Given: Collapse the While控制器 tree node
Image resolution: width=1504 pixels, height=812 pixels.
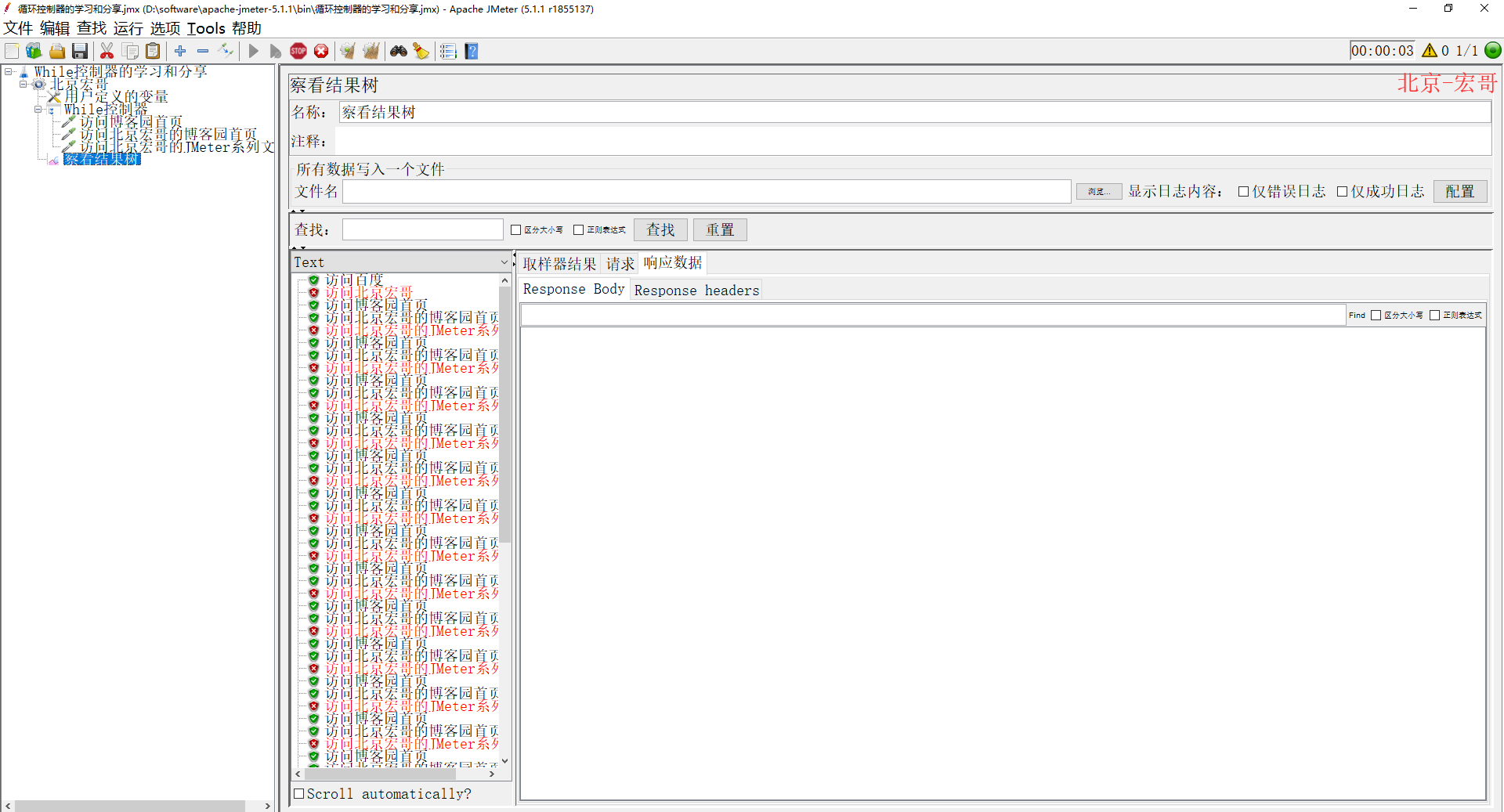Looking at the screenshot, I should point(38,109).
